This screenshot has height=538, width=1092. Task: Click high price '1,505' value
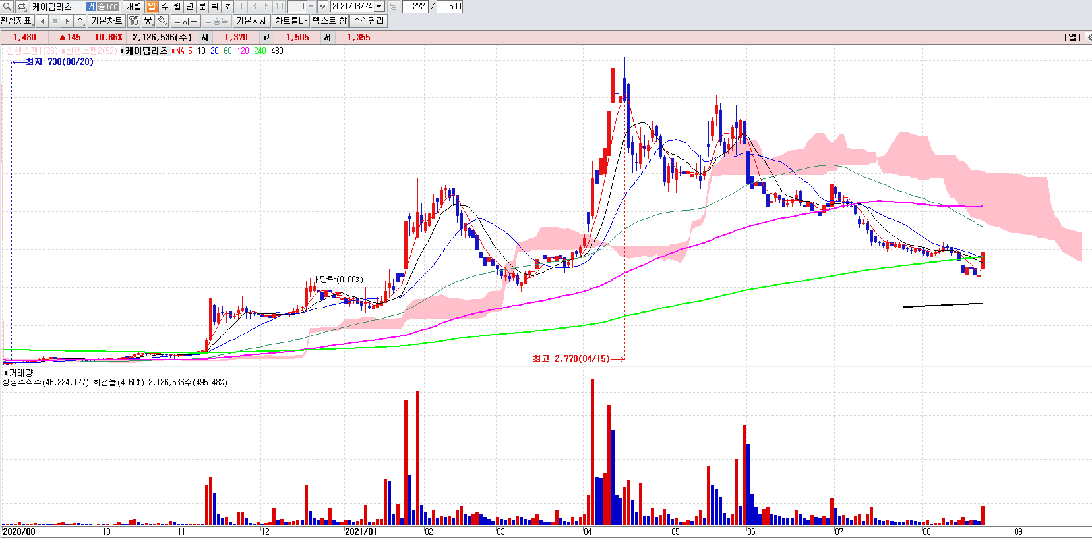(297, 38)
